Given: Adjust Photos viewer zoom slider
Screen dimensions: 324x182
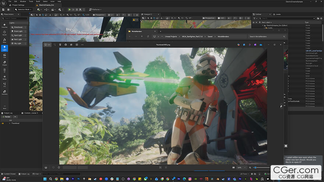Looking at the screenshot, I should 262,168.
